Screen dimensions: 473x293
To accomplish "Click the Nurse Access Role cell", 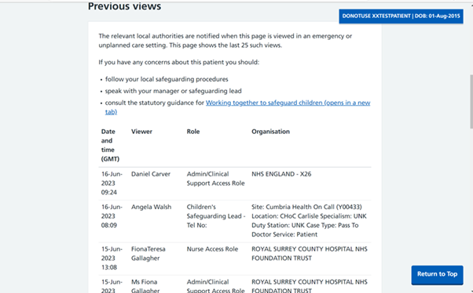I will tap(212, 249).
